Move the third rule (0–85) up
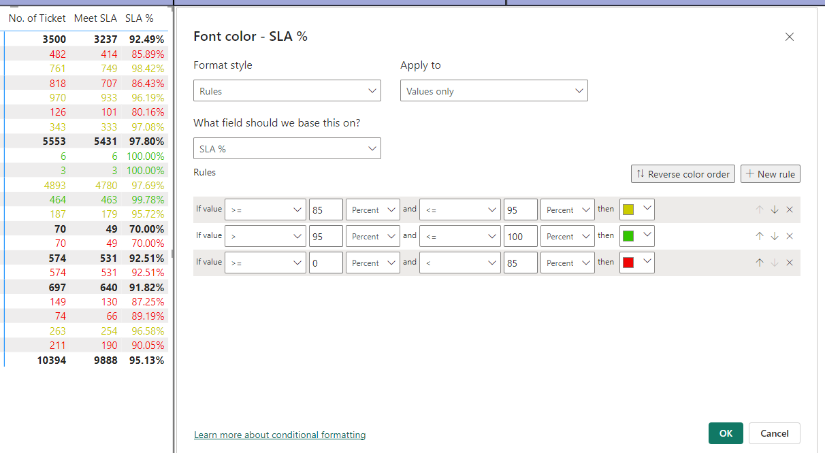 [x=760, y=263]
